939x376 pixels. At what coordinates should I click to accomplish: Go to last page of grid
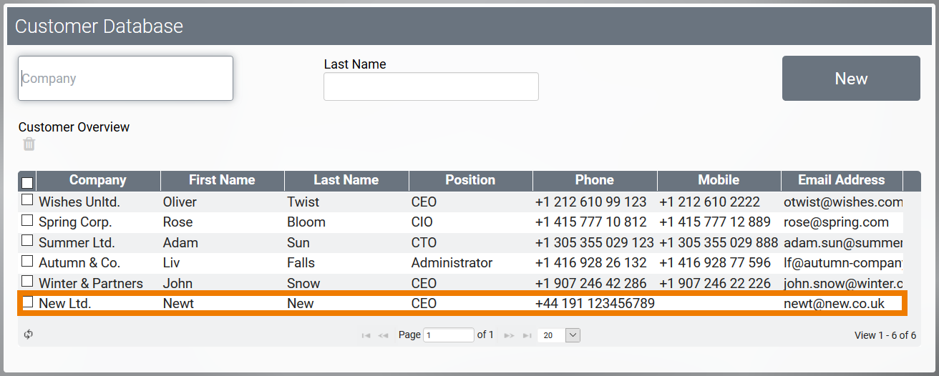pos(527,335)
